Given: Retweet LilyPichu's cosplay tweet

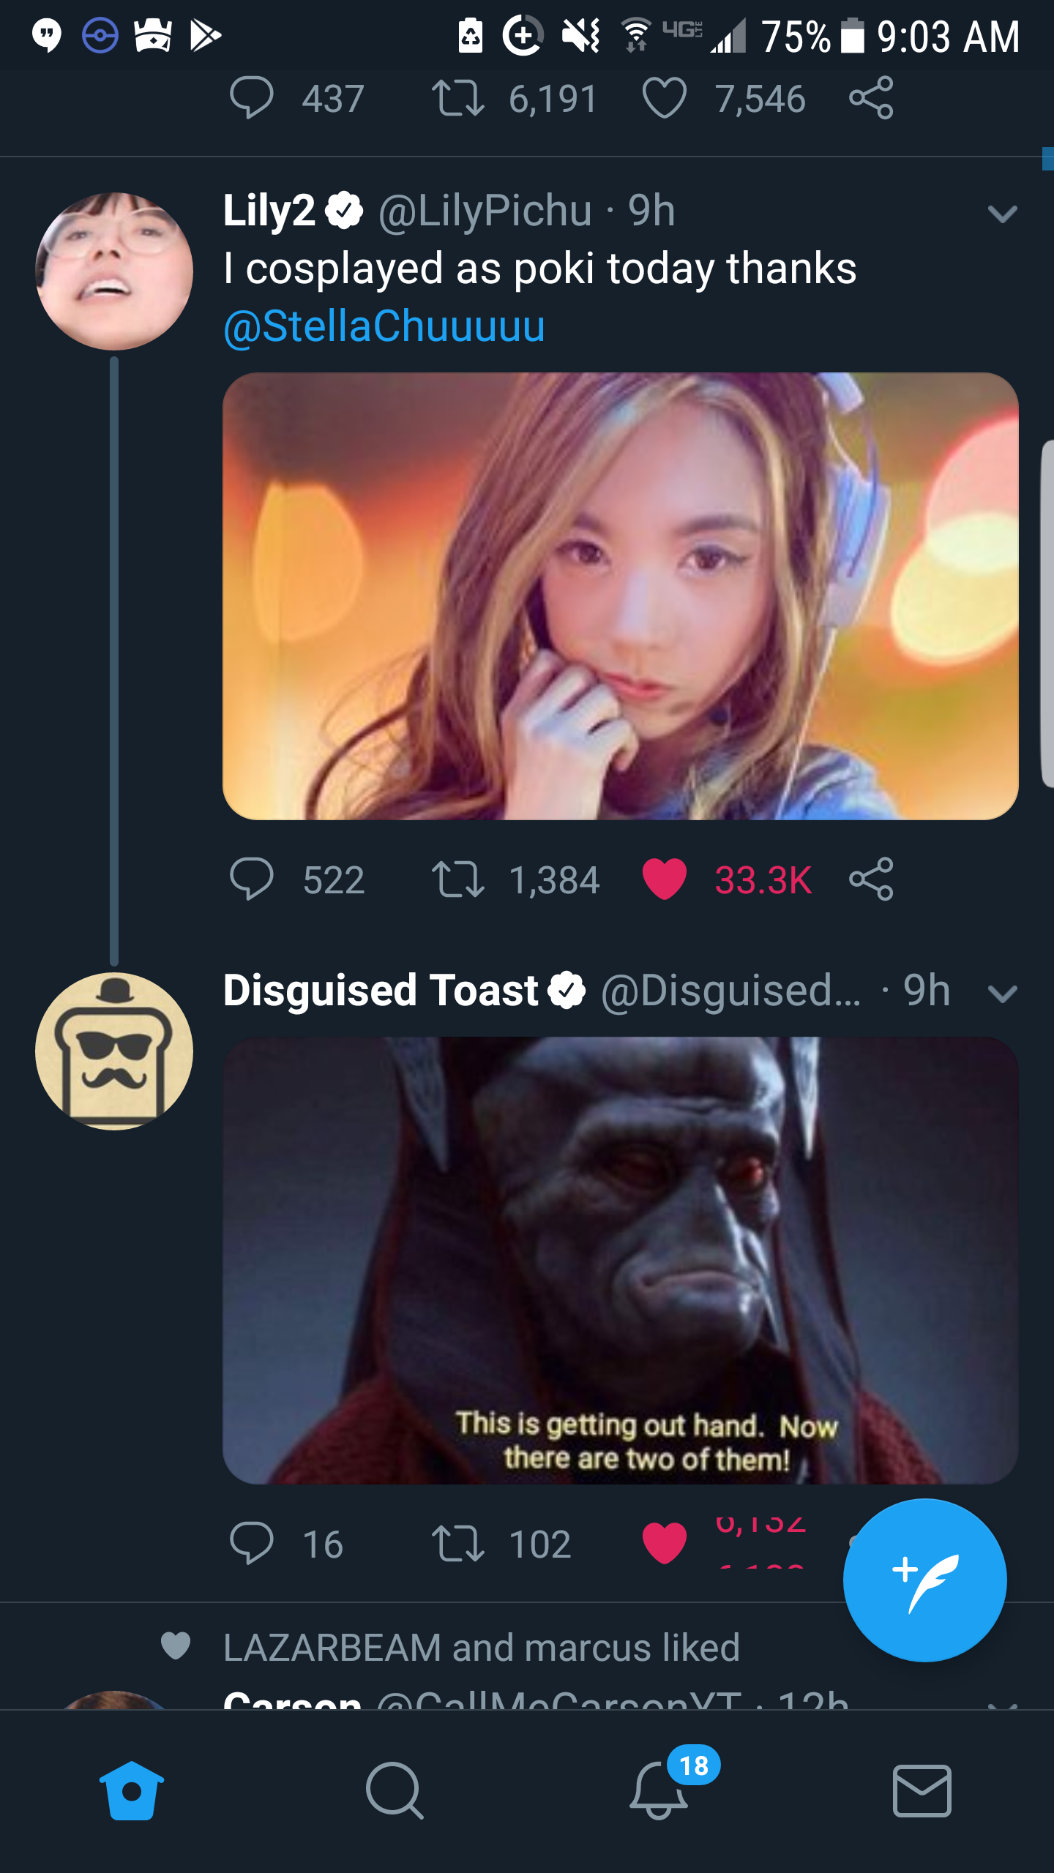Looking at the screenshot, I should pyautogui.click(x=457, y=879).
